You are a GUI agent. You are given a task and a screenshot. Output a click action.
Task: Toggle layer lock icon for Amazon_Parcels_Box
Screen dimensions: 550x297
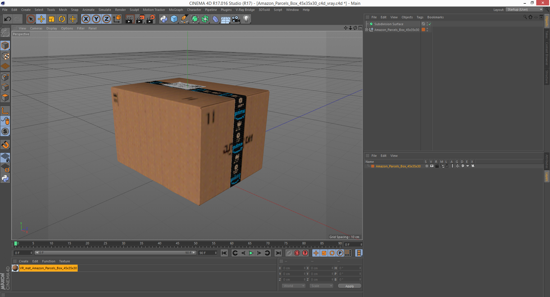447,166
